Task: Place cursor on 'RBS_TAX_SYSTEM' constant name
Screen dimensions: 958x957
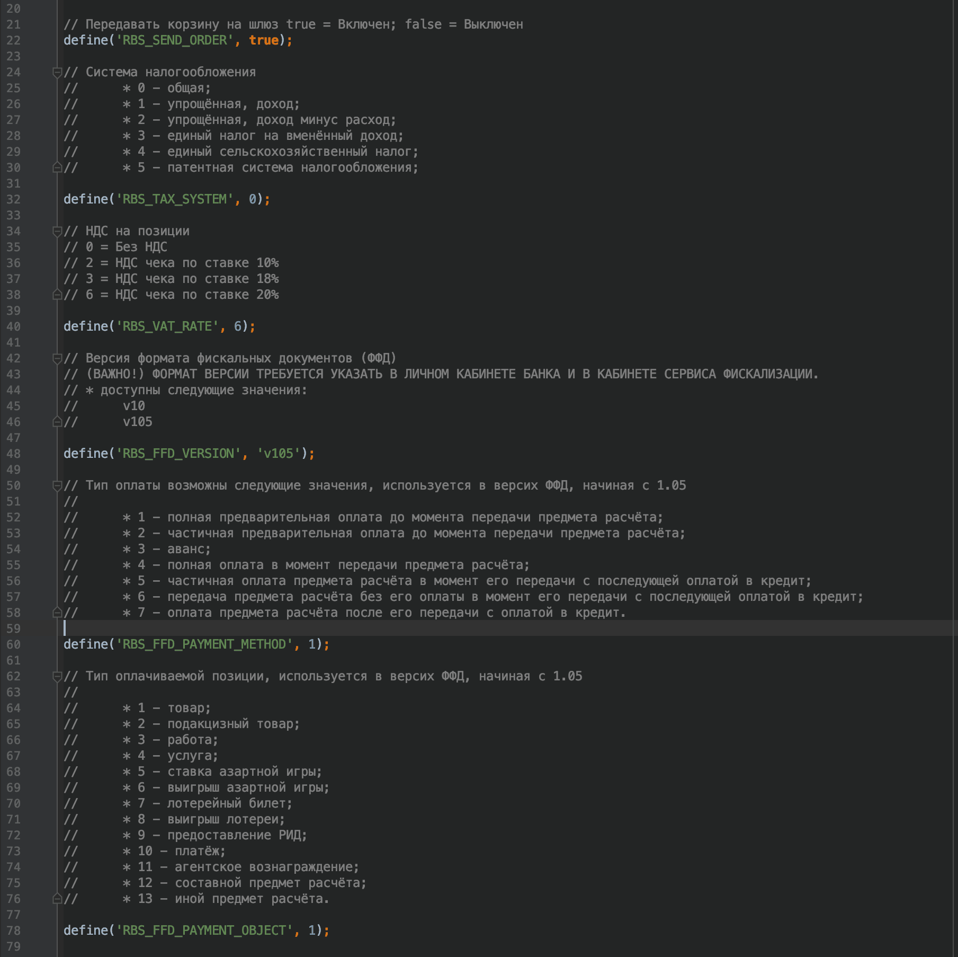Action: coord(174,199)
